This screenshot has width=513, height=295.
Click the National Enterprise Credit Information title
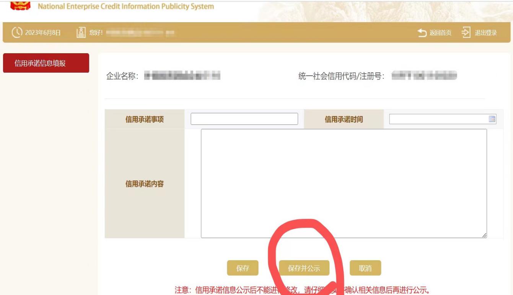click(126, 7)
